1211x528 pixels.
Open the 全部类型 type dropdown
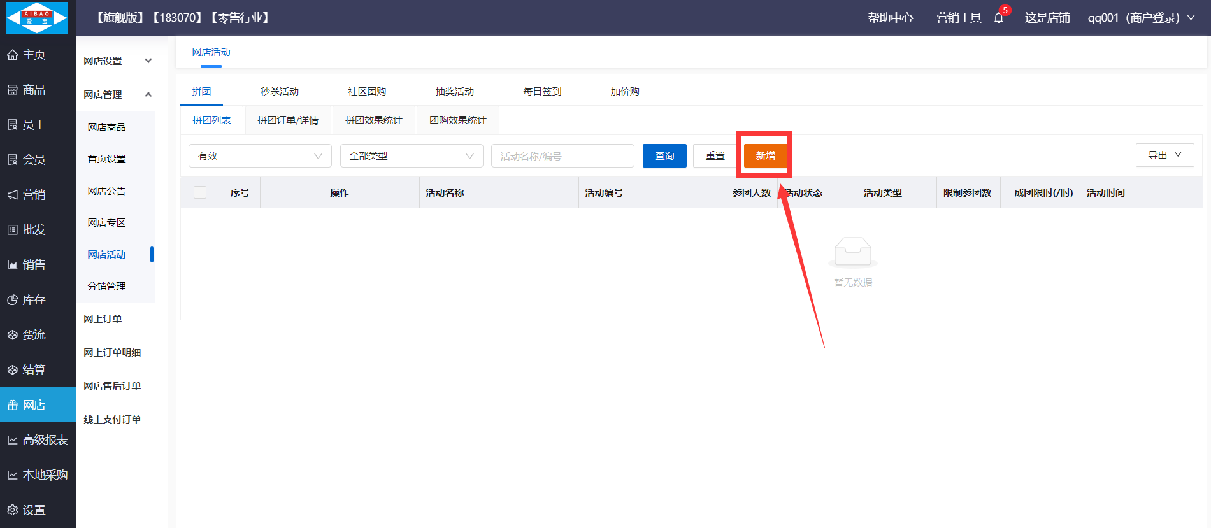tap(412, 156)
